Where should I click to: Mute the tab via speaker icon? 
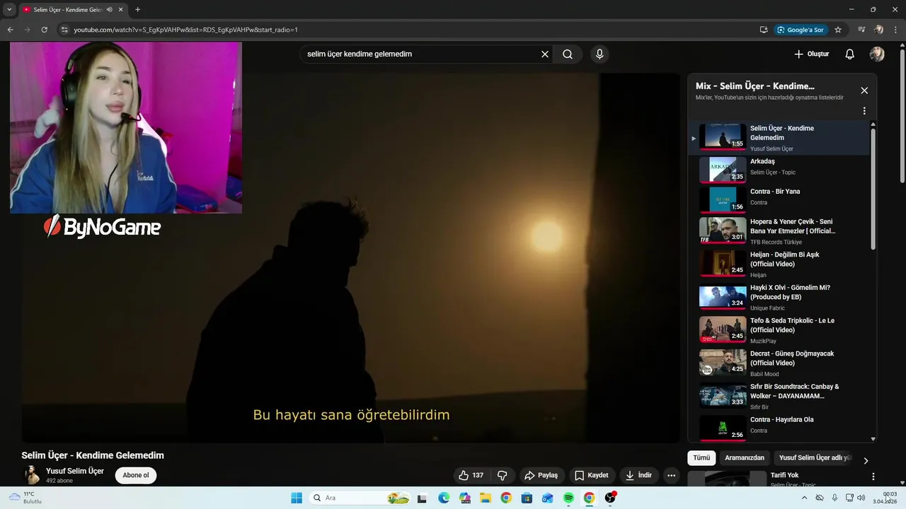110,10
